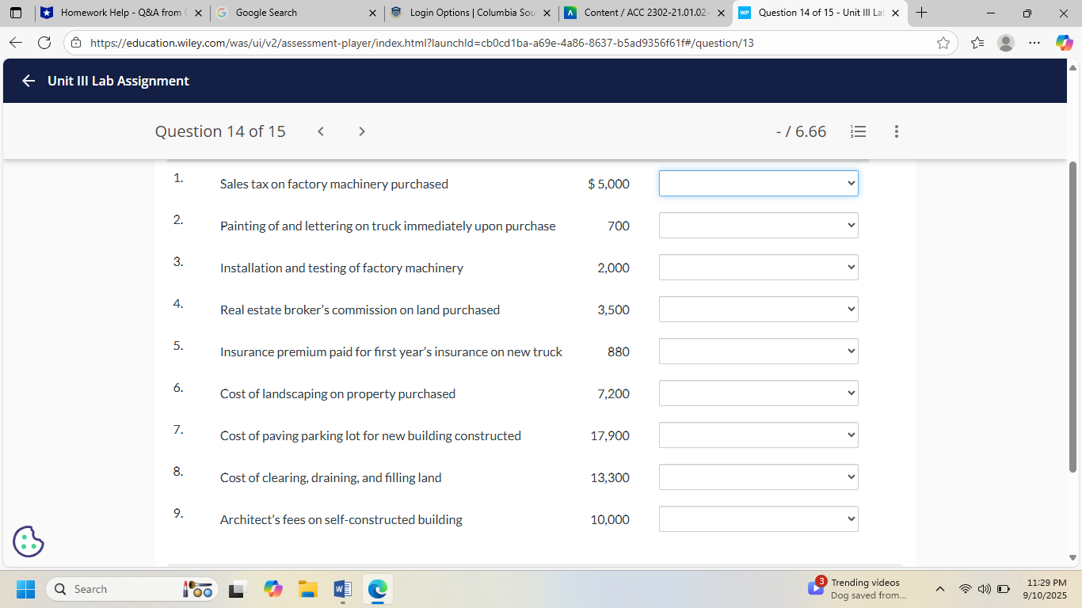The width and height of the screenshot is (1082, 608).
Task: Open the browser profile avatar
Action: [1006, 43]
